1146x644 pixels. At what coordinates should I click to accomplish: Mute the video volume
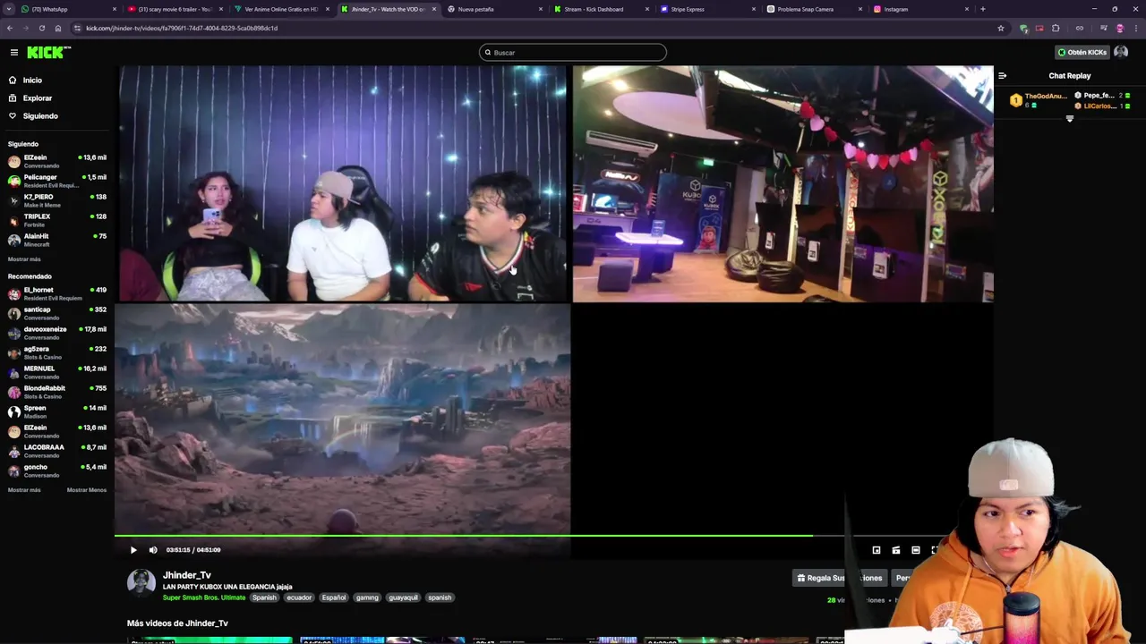153,550
